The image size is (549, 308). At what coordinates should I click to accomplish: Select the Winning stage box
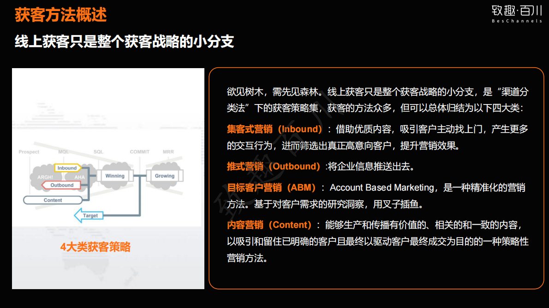pyautogui.click(x=115, y=175)
